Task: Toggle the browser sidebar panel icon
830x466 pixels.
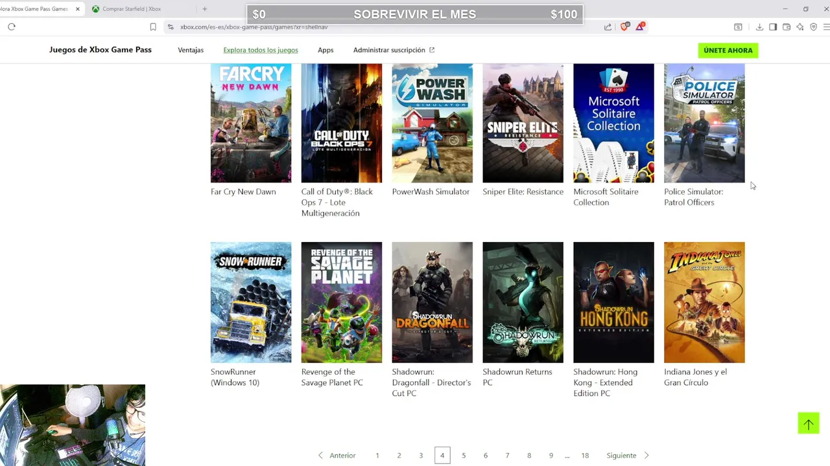Action: pos(773,27)
